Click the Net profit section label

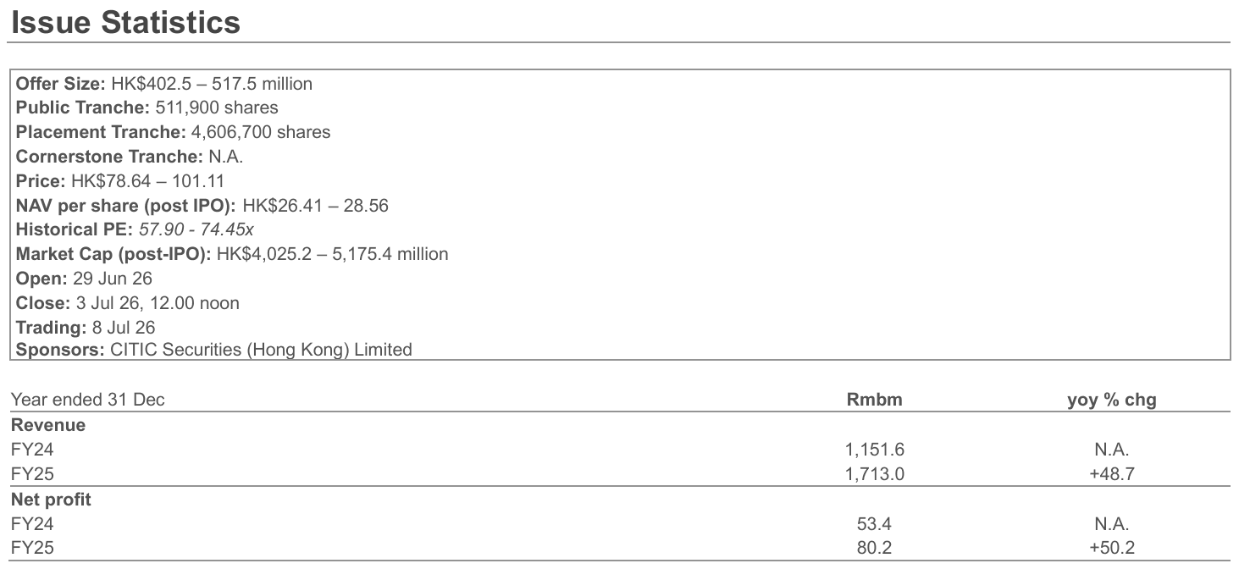[51, 500]
